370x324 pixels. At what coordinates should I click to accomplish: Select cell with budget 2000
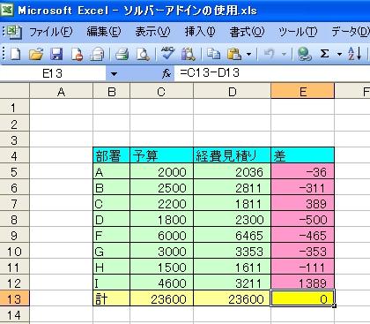161,171
